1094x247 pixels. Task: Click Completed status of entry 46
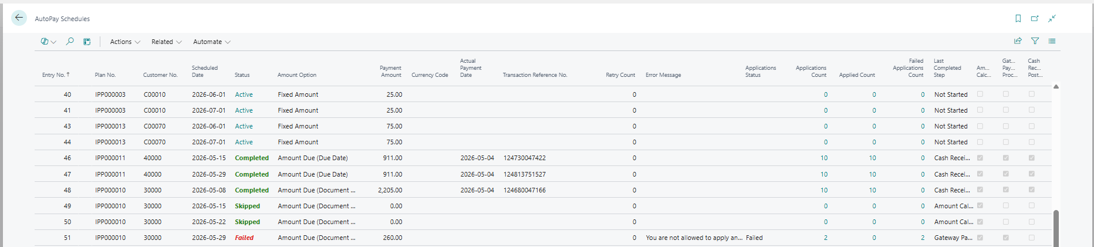point(252,158)
